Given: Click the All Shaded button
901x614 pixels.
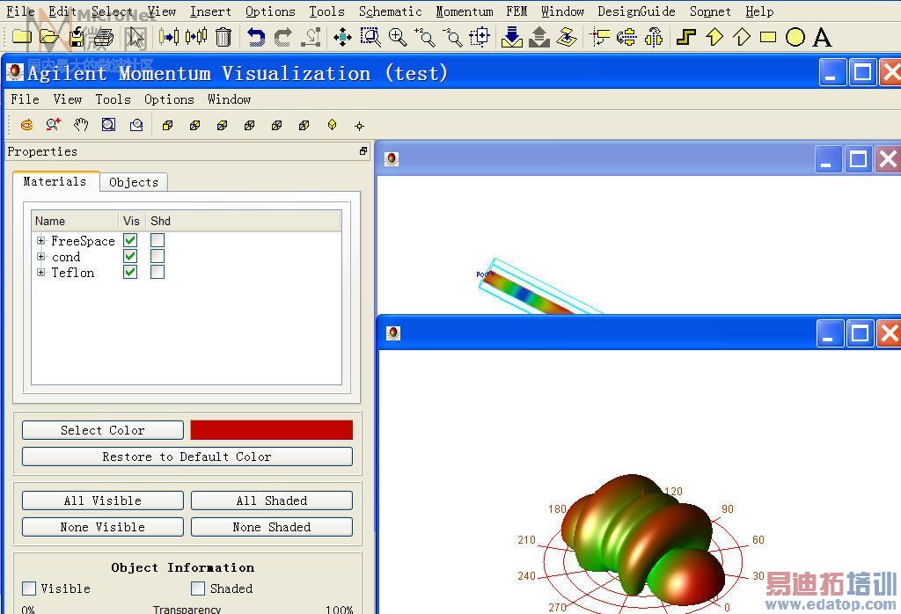Looking at the screenshot, I should pos(272,501).
